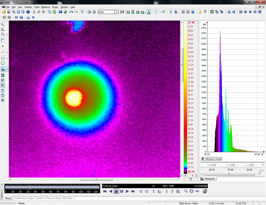Enable looped playback in the player bar
The image size is (266, 205).
[x=191, y=191]
